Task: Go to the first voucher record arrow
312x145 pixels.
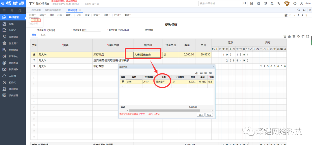Action: (294, 15)
